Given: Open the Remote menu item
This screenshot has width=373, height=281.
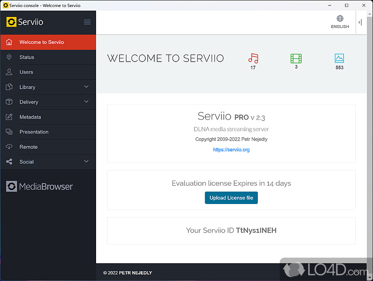Looking at the screenshot, I should point(48,147).
